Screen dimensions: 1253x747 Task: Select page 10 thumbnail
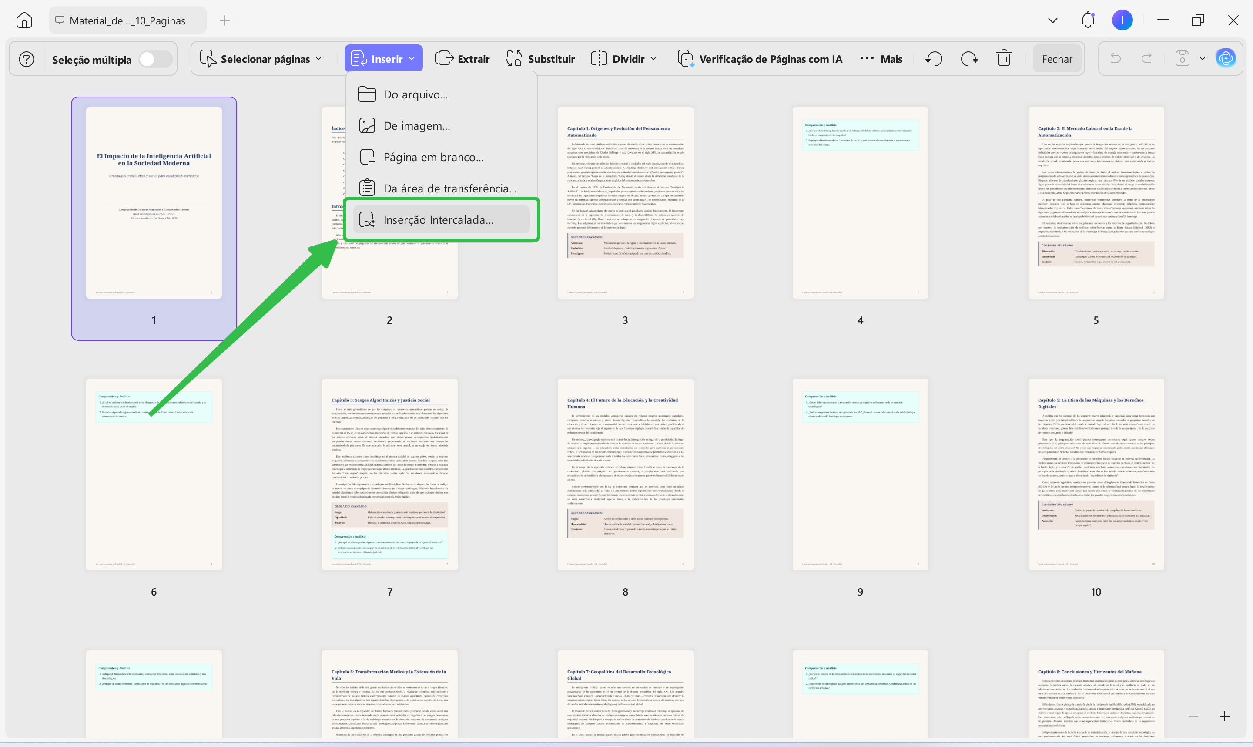pos(1096,474)
